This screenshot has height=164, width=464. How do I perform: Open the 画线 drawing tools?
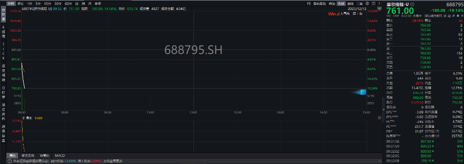[350, 4]
